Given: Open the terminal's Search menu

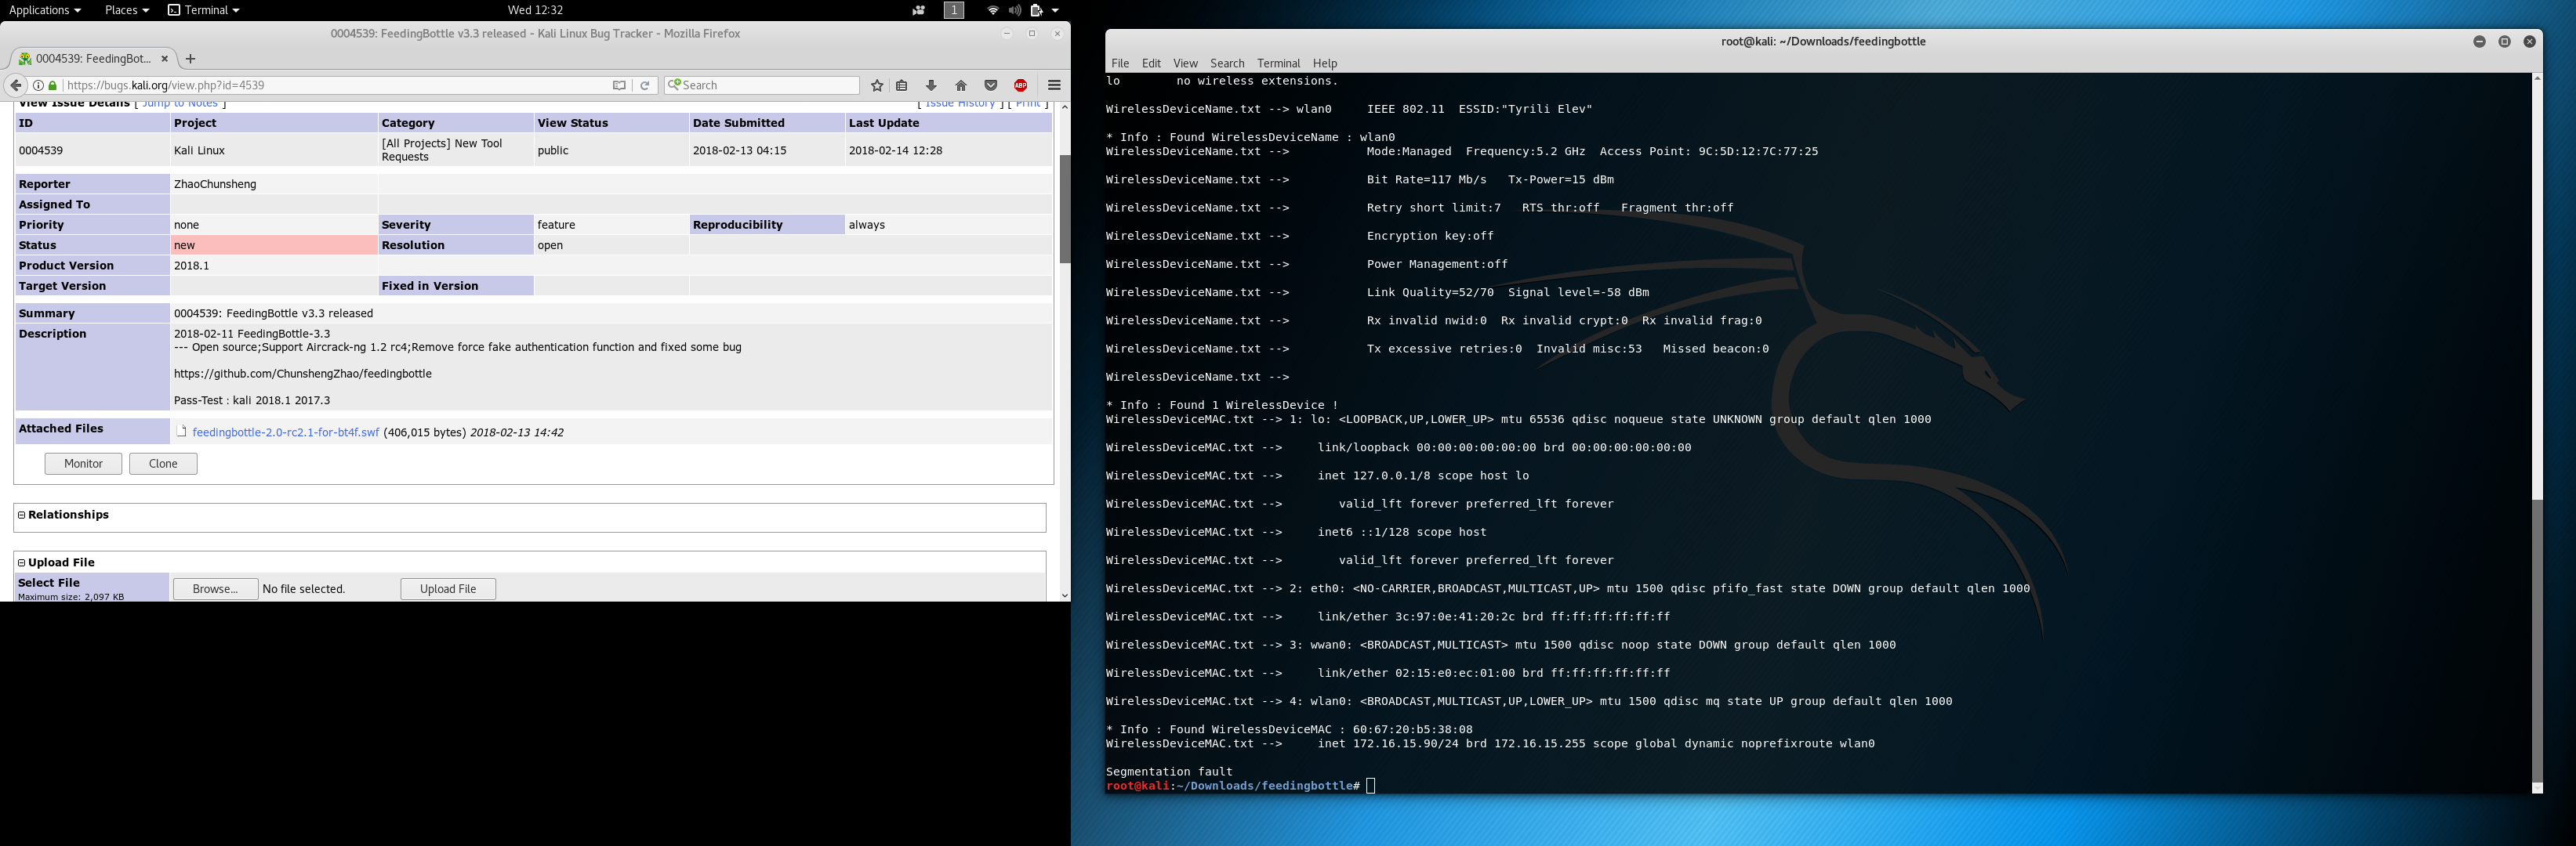Looking at the screenshot, I should coord(1226,63).
